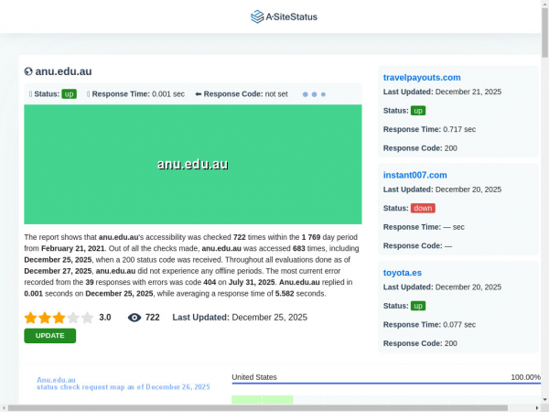Click the anu.edu.au page heading
Viewport: 549px width, 412px height.
coord(63,71)
